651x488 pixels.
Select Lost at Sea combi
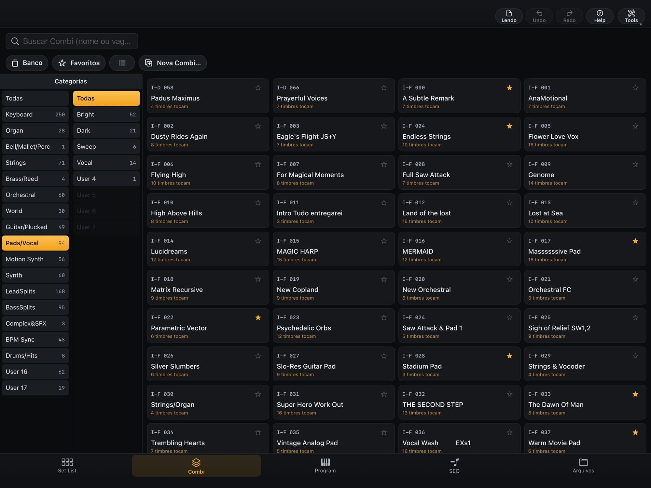(x=585, y=210)
